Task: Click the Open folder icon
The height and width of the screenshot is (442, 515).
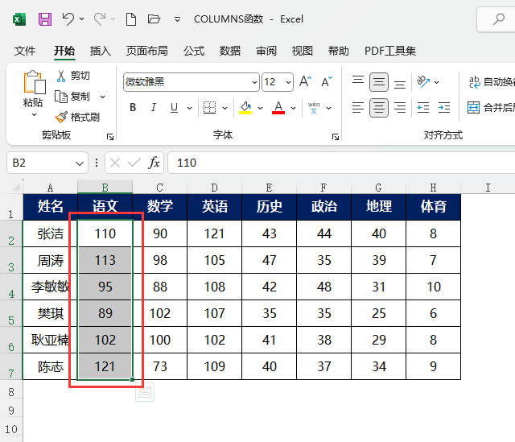Action: click(x=154, y=19)
